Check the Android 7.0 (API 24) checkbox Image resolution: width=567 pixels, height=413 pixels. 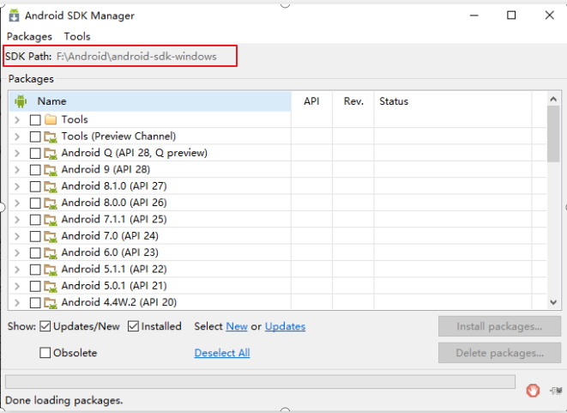click(35, 236)
